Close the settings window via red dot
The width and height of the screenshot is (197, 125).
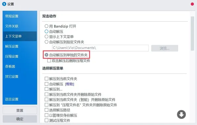point(192,4)
